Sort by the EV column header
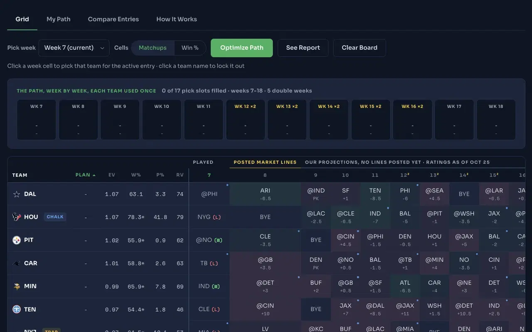 (x=112, y=175)
